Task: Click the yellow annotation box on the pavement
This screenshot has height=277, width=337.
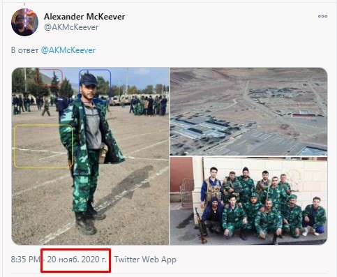Action: coord(43,146)
